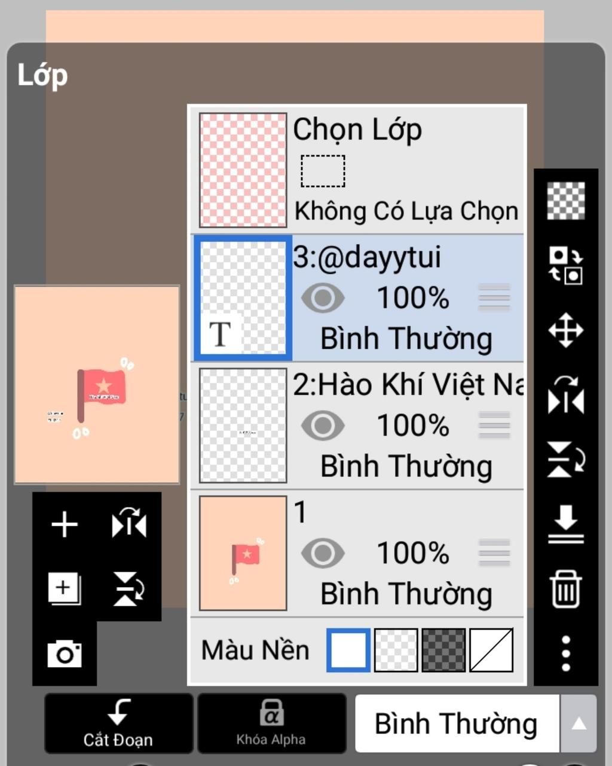
Task: Select the move/transform layer tool
Action: pos(565,330)
